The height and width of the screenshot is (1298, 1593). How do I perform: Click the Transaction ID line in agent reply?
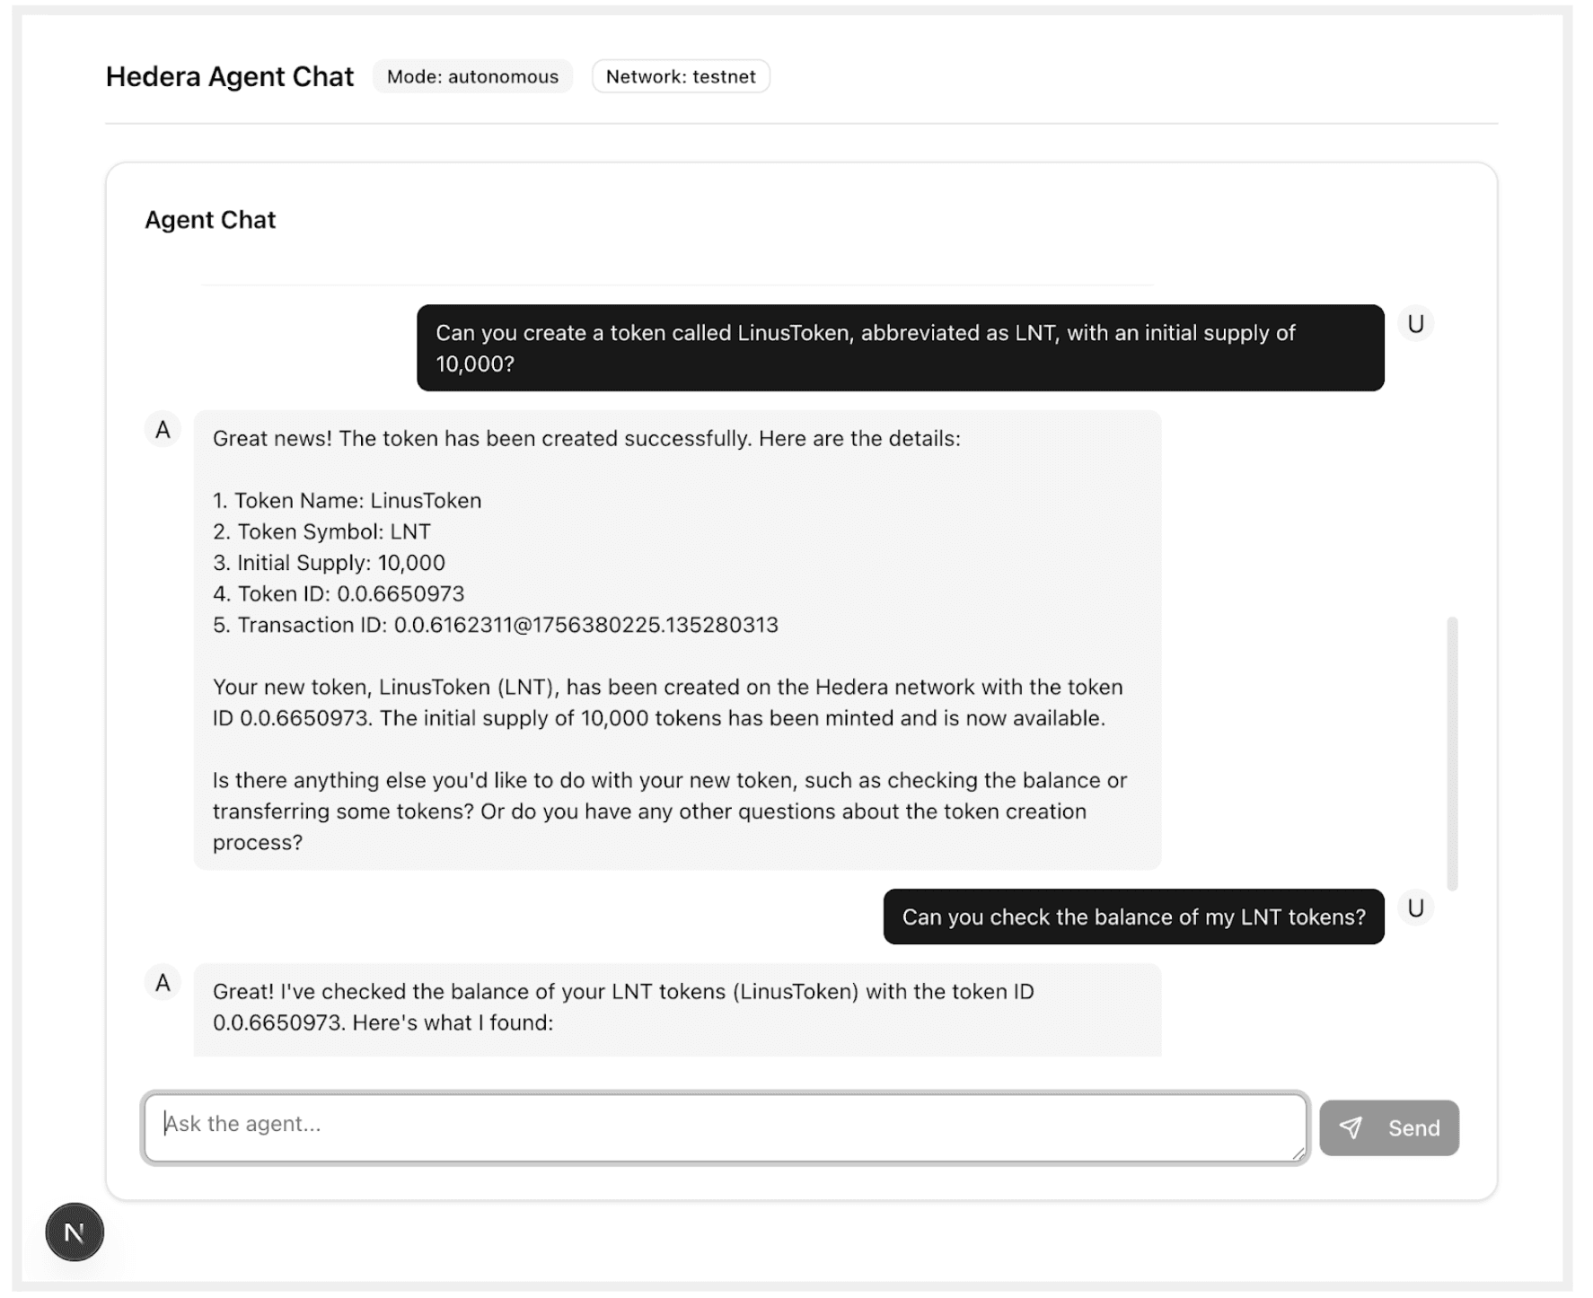pyautogui.click(x=496, y=625)
